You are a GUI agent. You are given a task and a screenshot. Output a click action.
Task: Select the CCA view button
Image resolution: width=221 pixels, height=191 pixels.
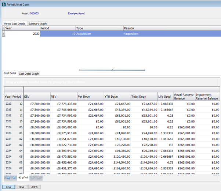pyautogui.click(x=8, y=187)
